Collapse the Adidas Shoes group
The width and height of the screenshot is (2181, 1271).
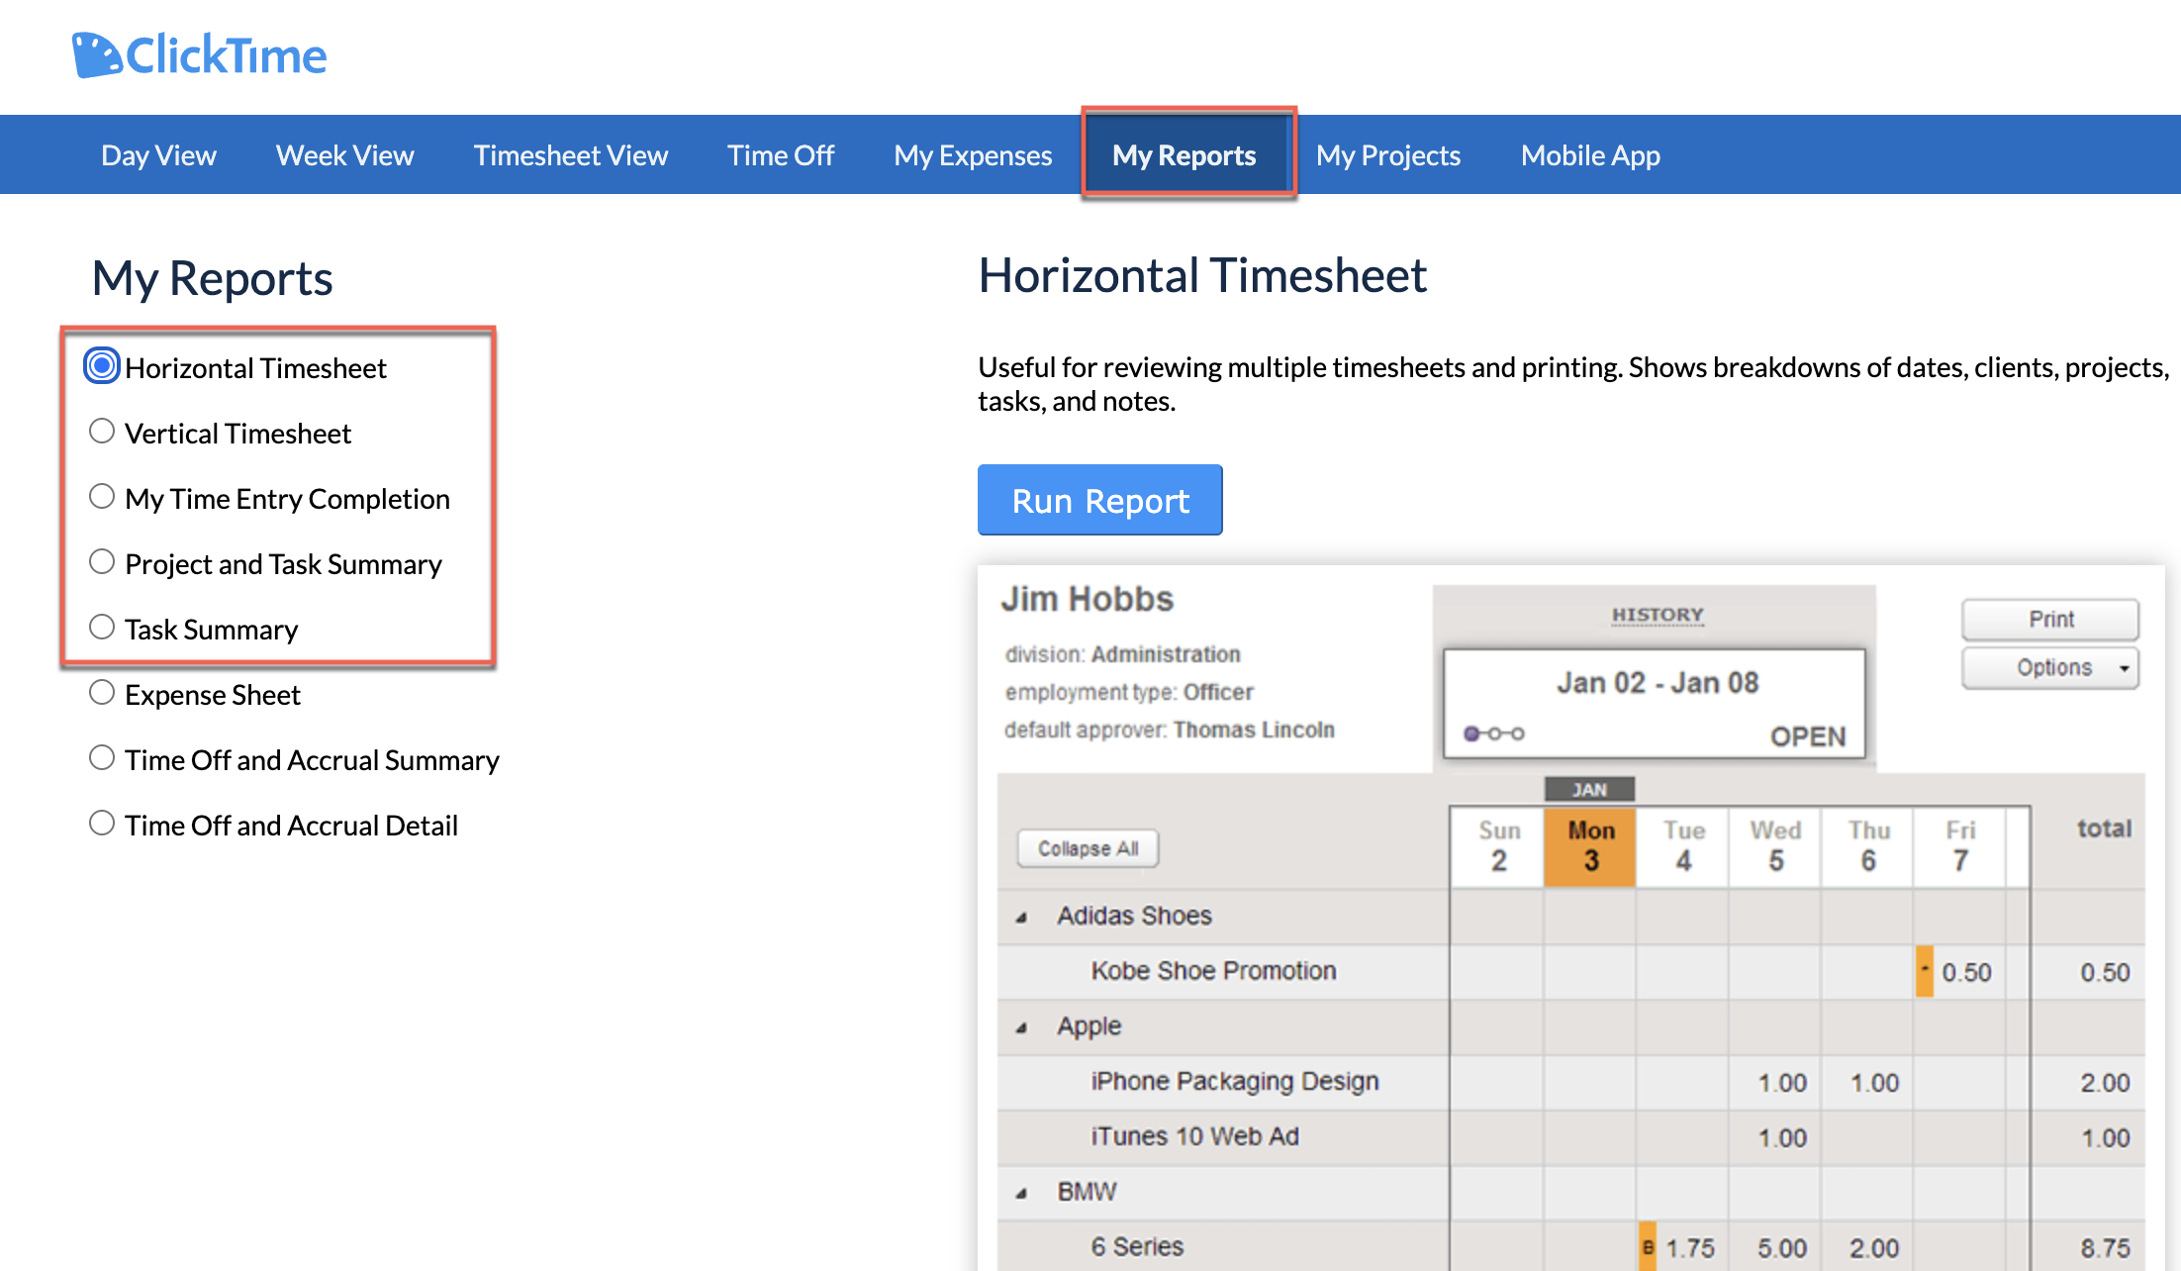pyautogui.click(x=1021, y=918)
